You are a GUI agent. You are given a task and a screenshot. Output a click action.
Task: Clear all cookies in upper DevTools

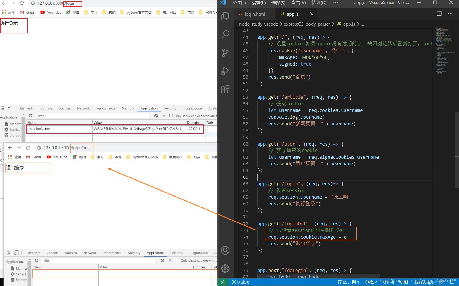tap(156, 116)
